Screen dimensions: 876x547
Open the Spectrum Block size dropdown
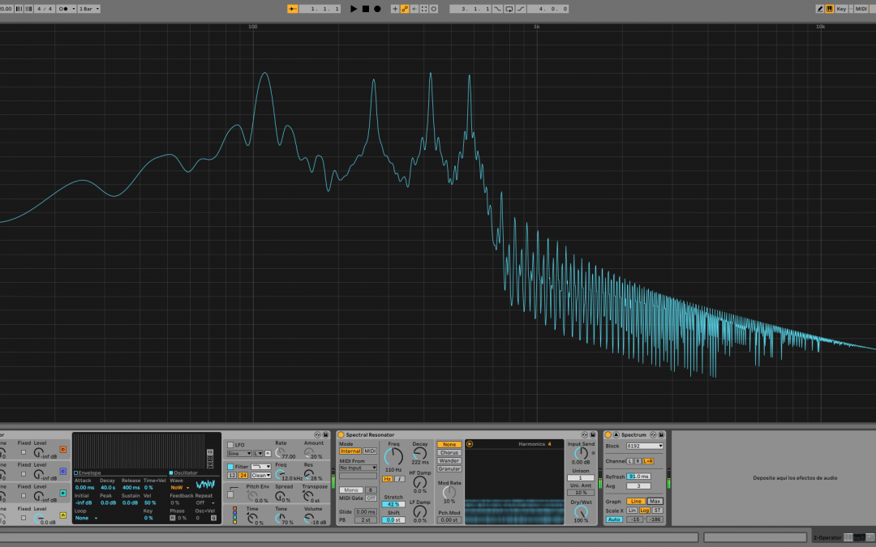(645, 446)
